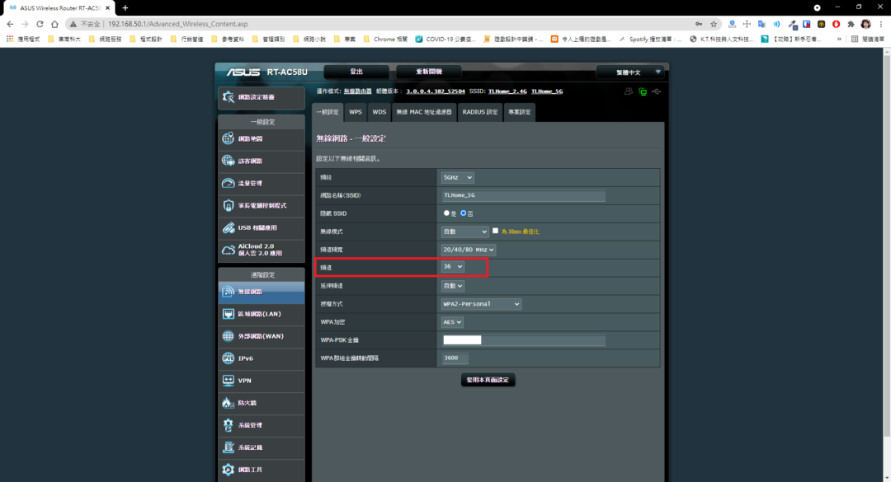Set 隱藏 SSID to 否 (no)
This screenshot has height=482, width=891.
coord(463,213)
